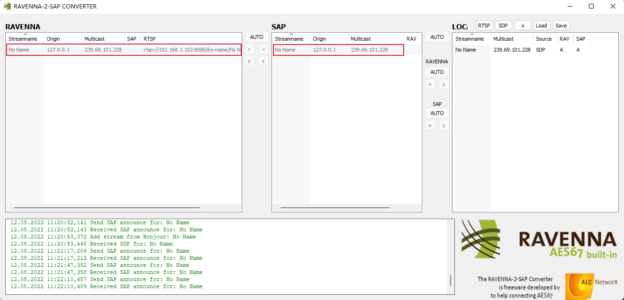624x300 pixels.
Task: Click the RAV column header in SAP list
Action: 412,39
